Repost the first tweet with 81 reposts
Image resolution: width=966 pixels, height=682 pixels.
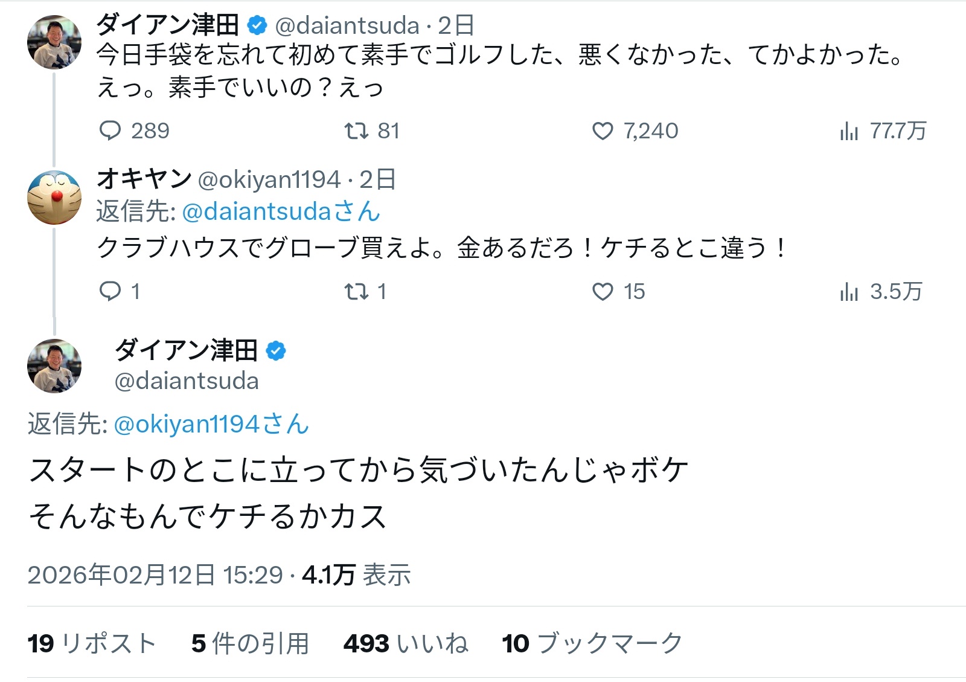pyautogui.click(x=356, y=130)
